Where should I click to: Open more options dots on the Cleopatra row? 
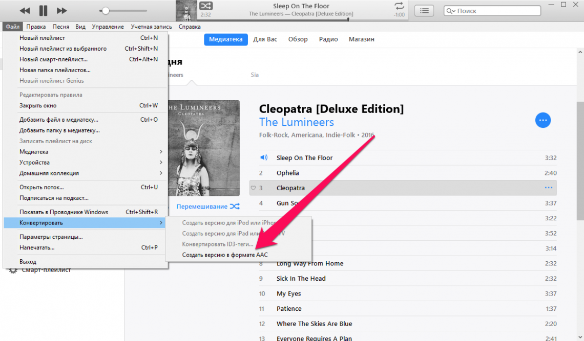tap(549, 188)
